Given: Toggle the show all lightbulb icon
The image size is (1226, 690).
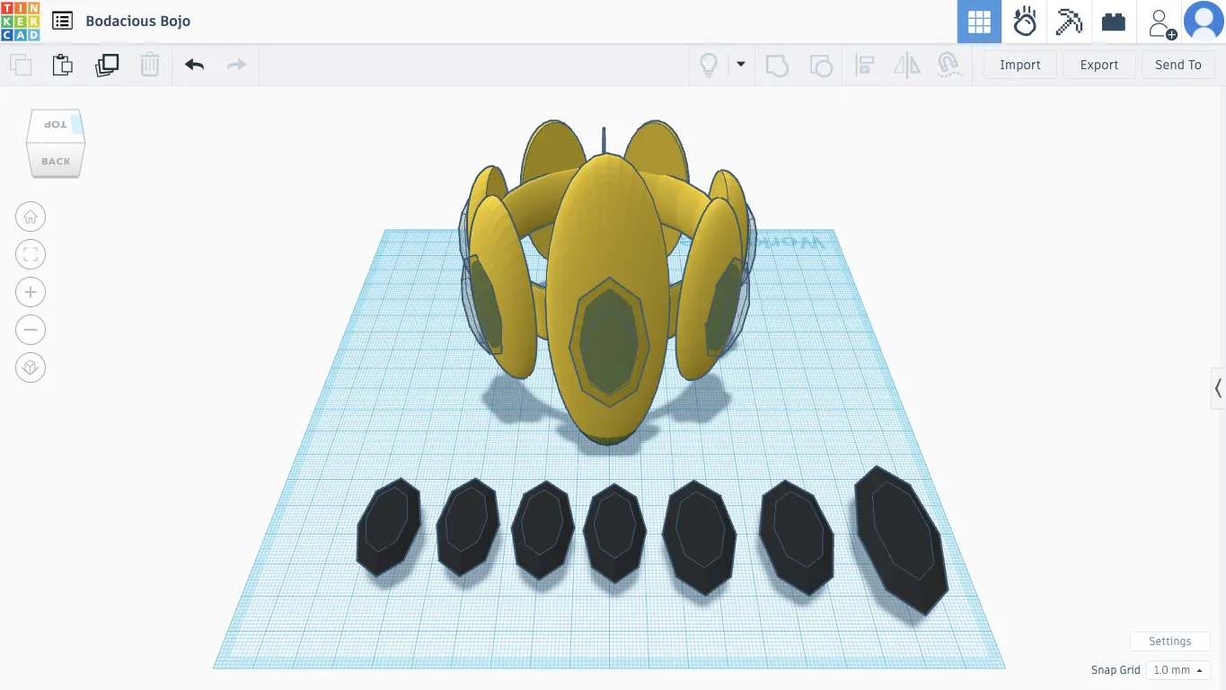Looking at the screenshot, I should pos(709,65).
